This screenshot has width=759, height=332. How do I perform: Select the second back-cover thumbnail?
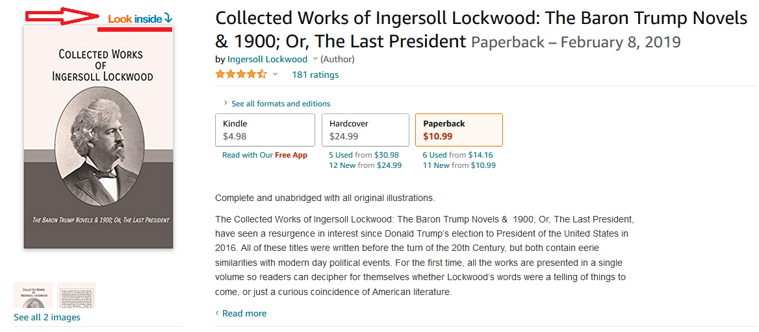point(77,295)
